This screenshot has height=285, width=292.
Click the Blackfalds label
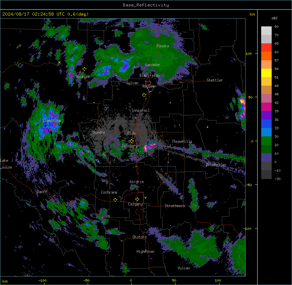[x=149, y=75]
